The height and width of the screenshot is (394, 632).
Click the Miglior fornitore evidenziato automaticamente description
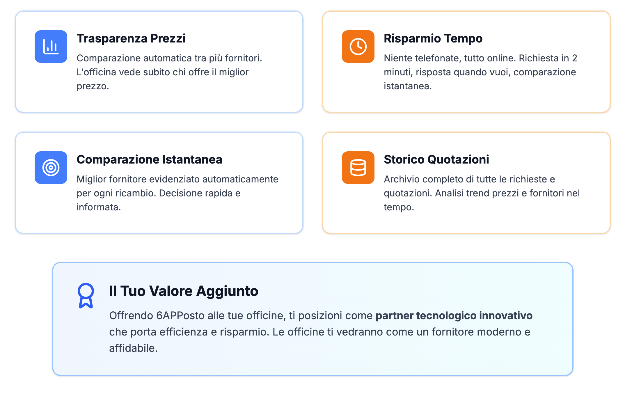point(177,193)
